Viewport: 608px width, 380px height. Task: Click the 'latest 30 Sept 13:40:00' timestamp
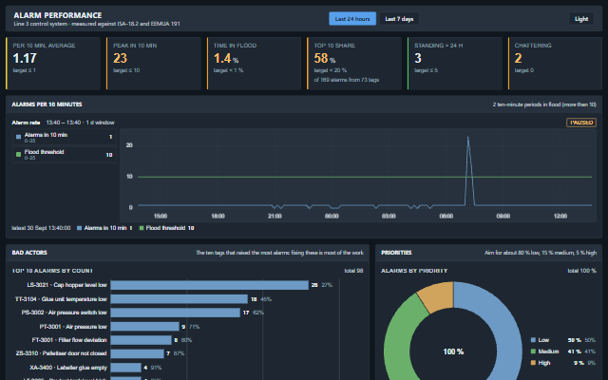(x=41, y=228)
